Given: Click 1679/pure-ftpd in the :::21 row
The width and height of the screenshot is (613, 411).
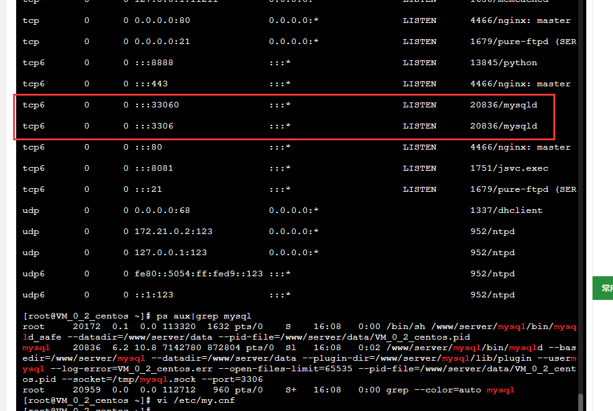Looking at the screenshot, I should click(x=509, y=189).
